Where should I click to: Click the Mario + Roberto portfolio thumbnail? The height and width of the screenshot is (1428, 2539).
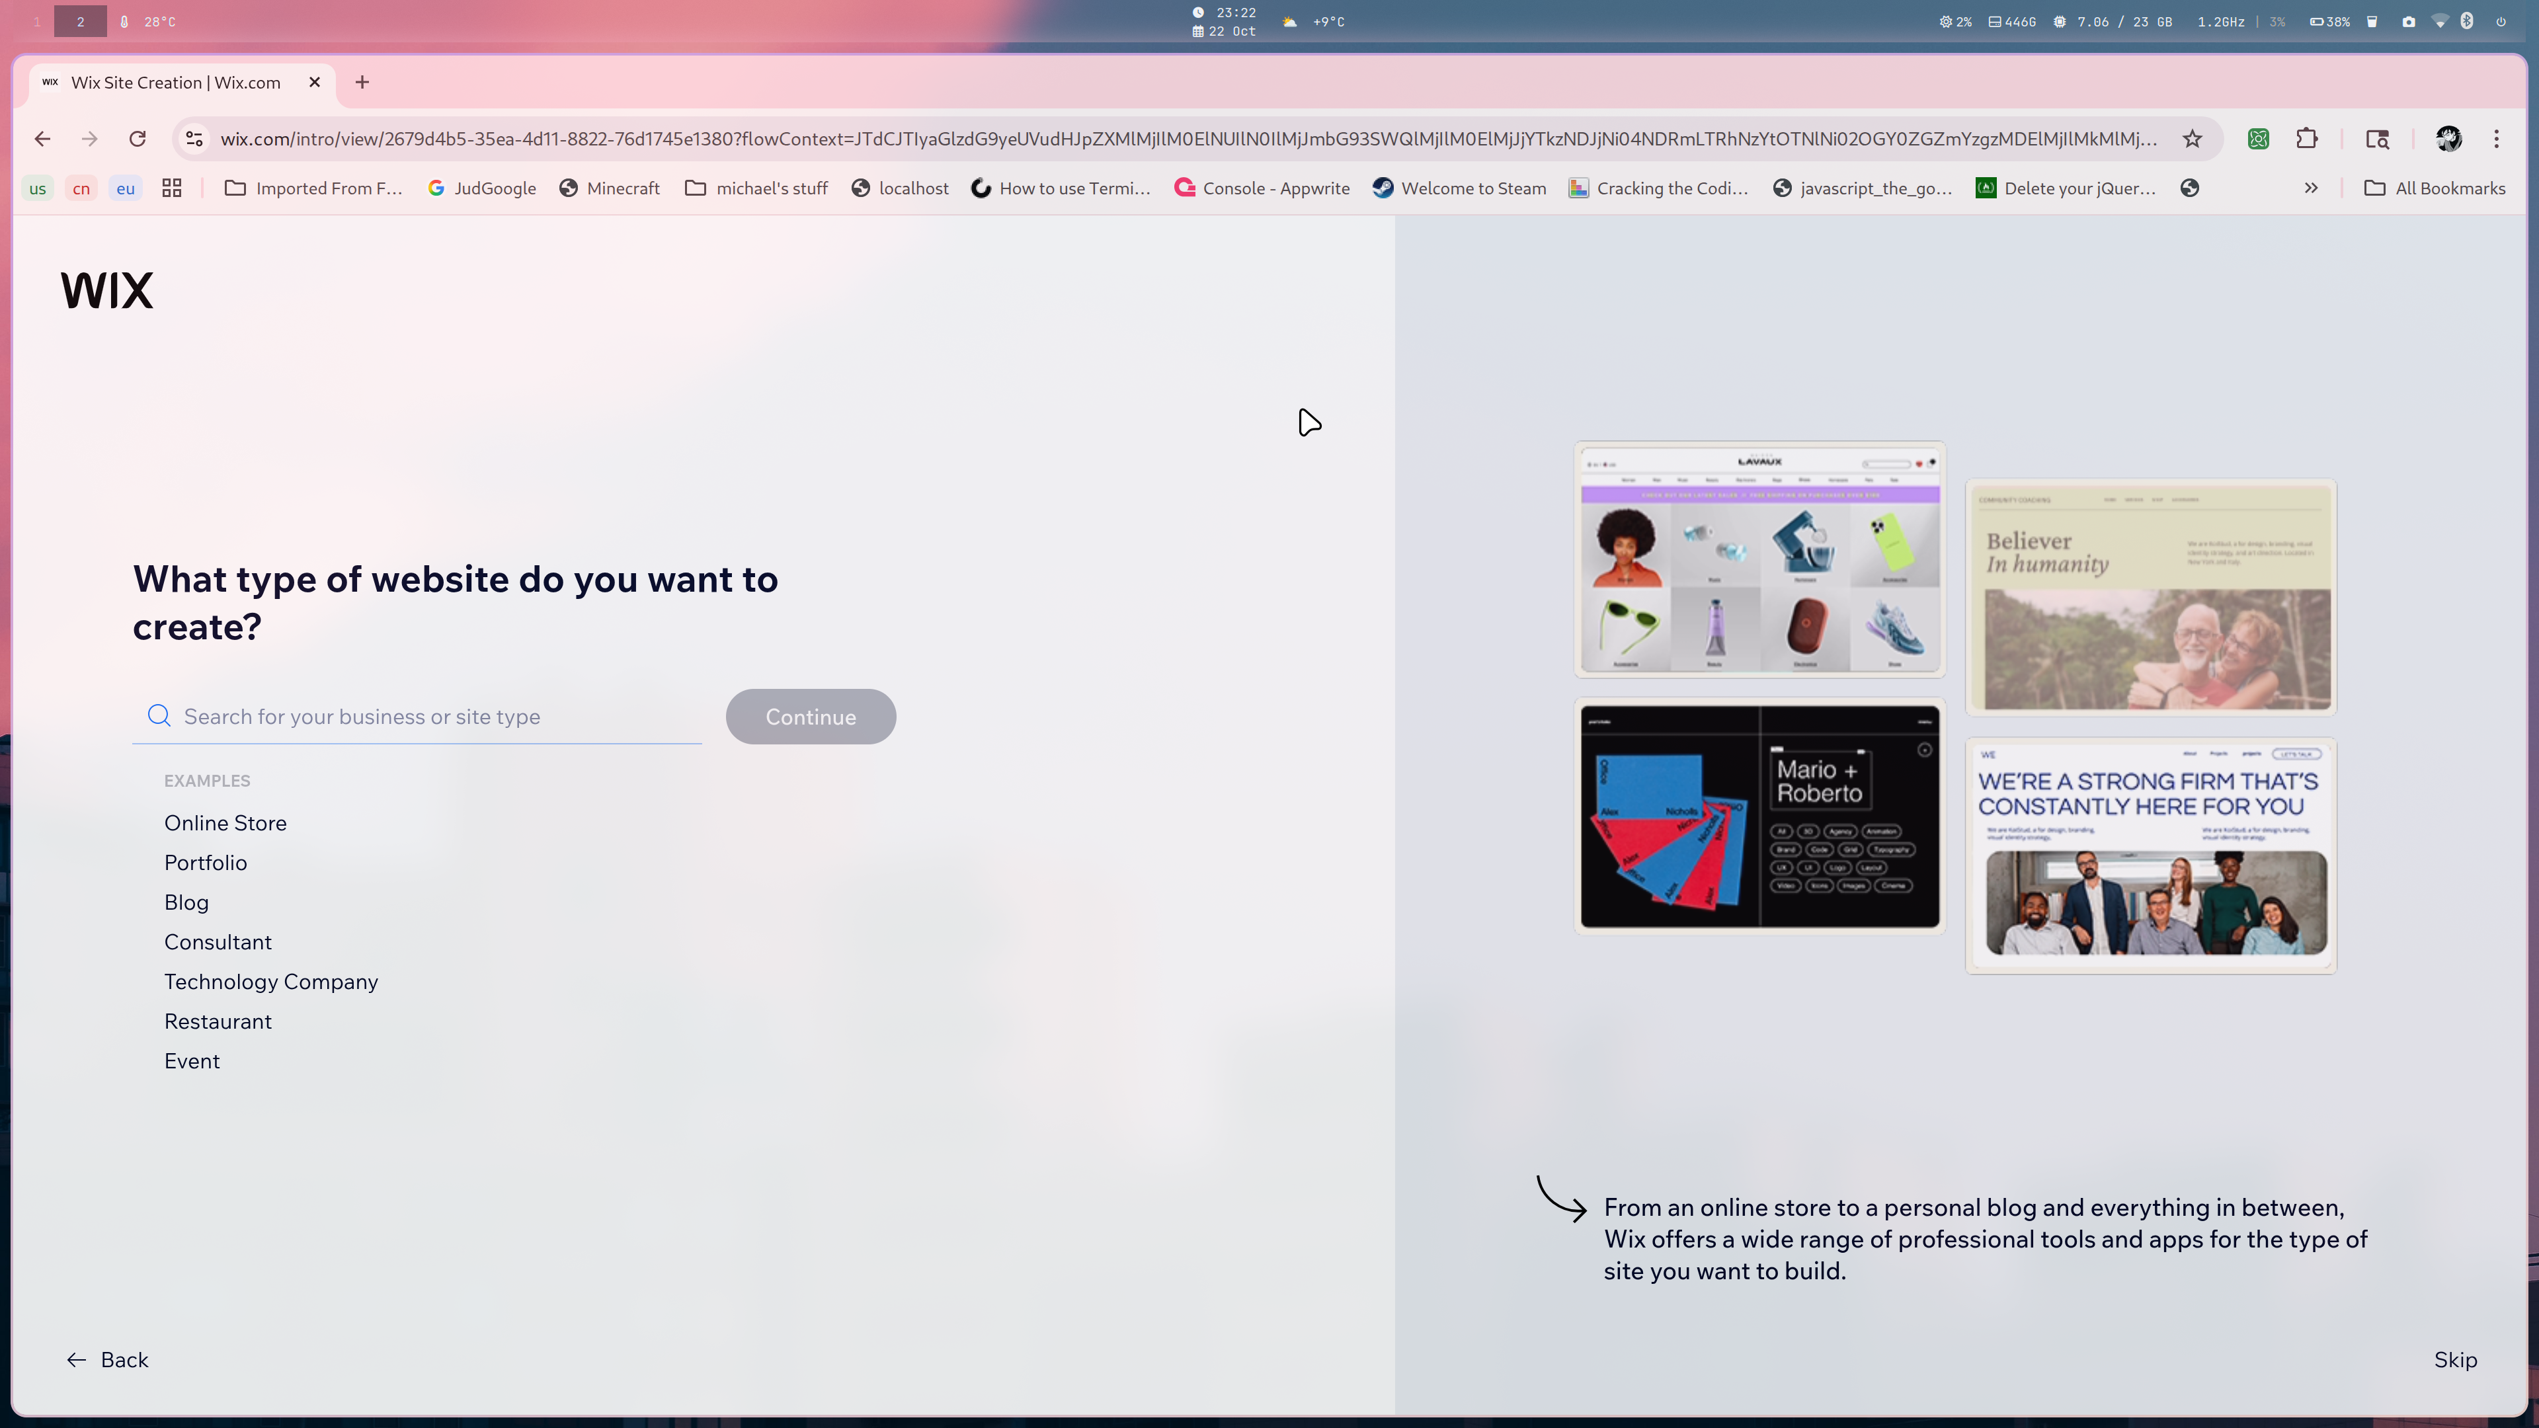tap(1759, 816)
